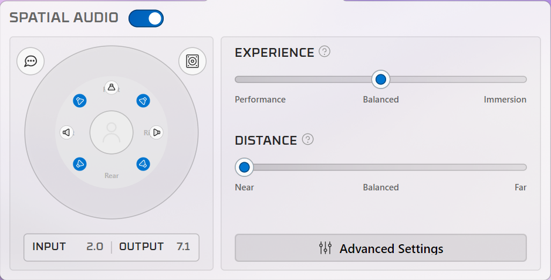This screenshot has height=280, width=551.
Task: Click the subwoofer speaker icon
Action: [x=192, y=61]
